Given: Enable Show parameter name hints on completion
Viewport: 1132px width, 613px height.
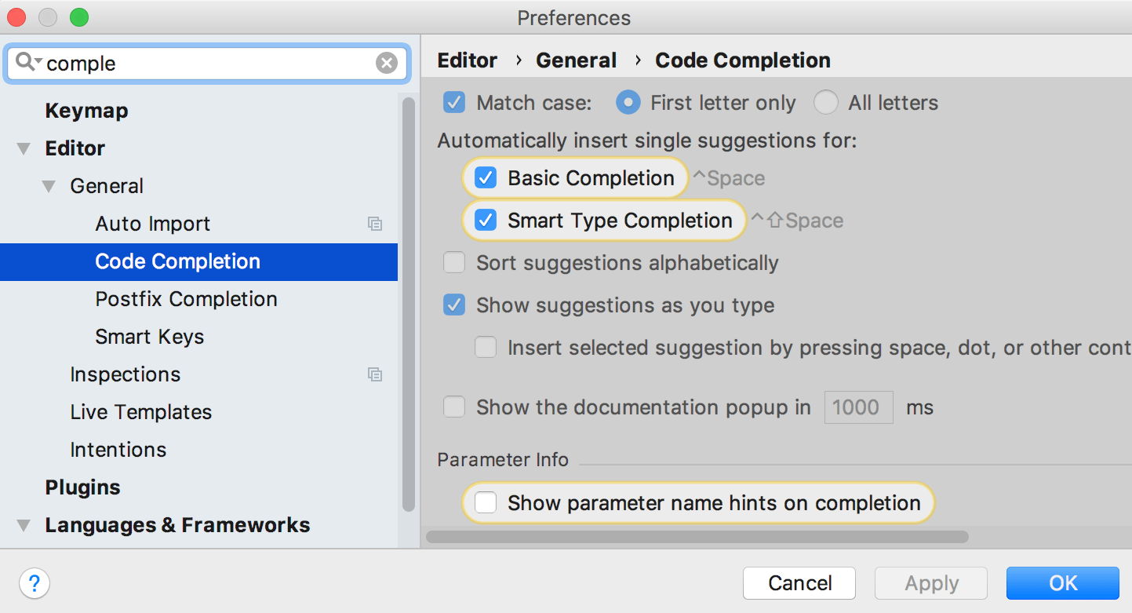Looking at the screenshot, I should point(486,502).
